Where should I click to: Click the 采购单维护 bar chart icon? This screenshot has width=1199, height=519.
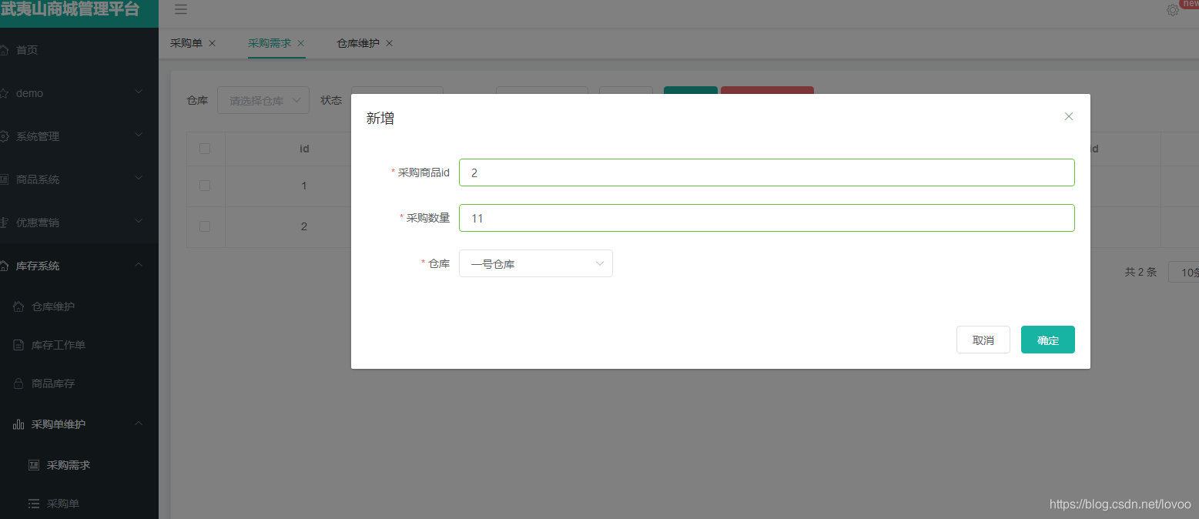coord(19,424)
